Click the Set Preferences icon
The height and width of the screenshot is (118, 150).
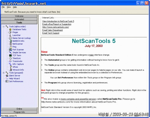7,81
